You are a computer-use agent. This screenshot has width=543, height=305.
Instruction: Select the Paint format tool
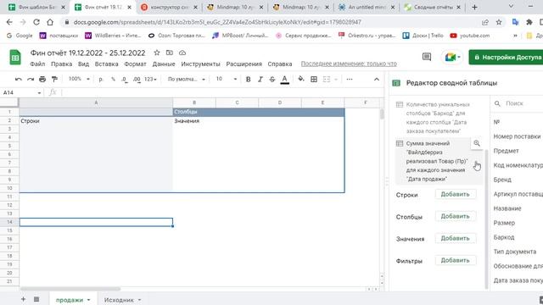tap(54, 79)
